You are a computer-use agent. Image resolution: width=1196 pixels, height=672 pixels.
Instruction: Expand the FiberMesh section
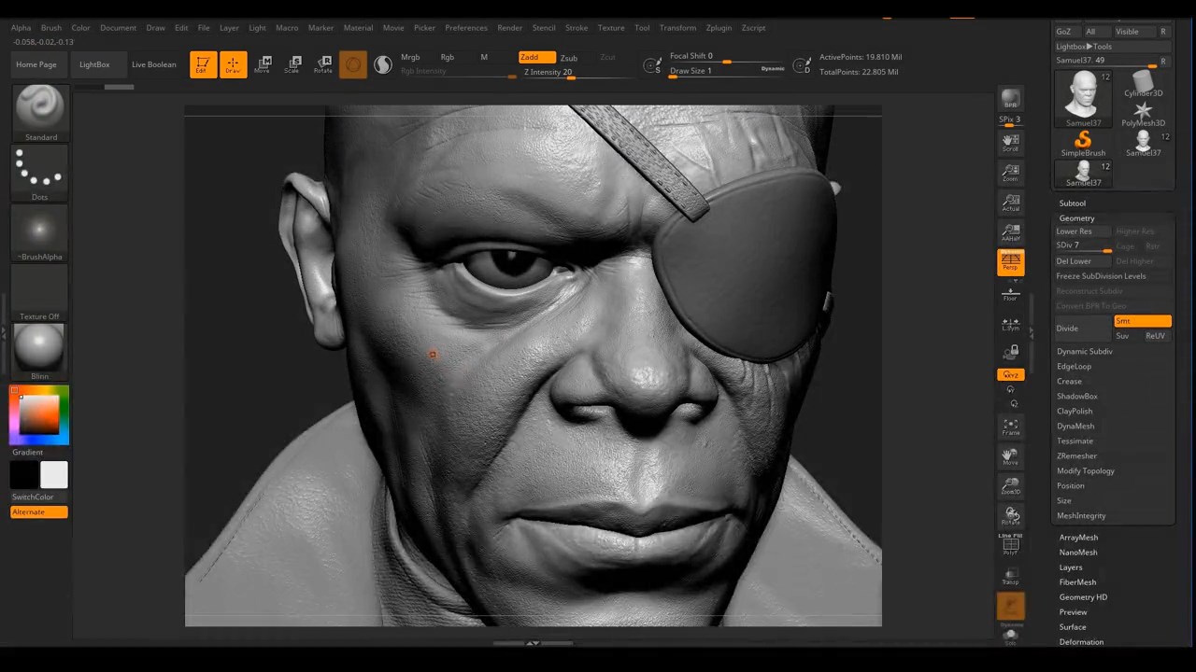[1077, 582]
